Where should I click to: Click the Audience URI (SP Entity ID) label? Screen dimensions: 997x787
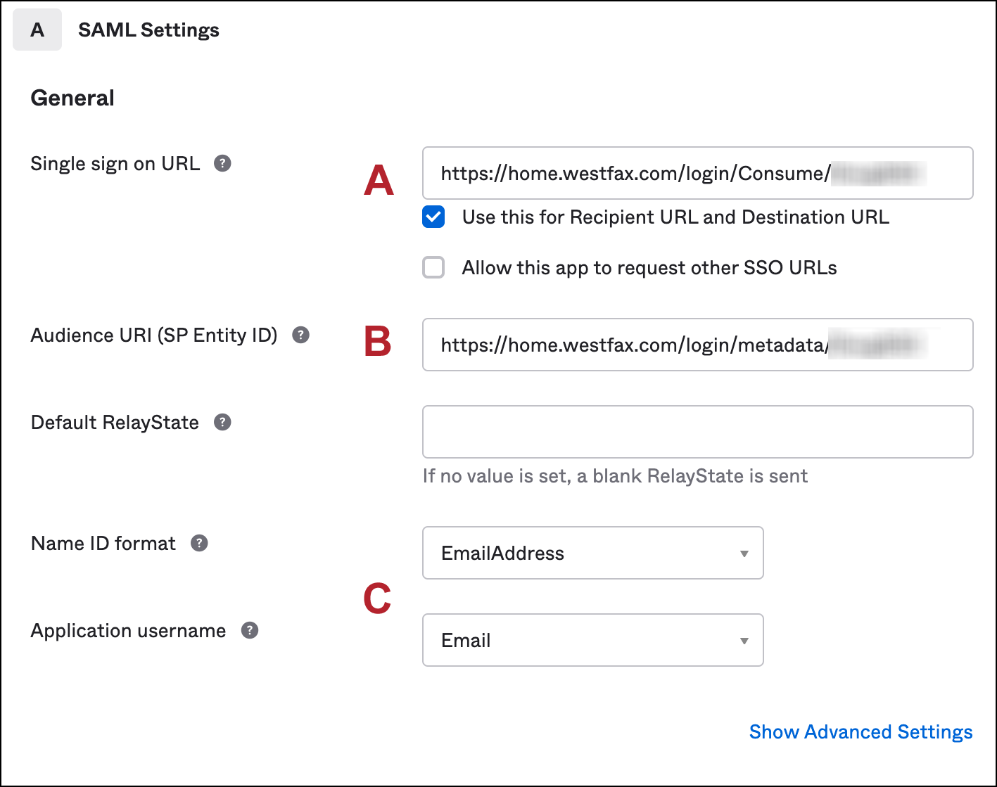tap(154, 335)
